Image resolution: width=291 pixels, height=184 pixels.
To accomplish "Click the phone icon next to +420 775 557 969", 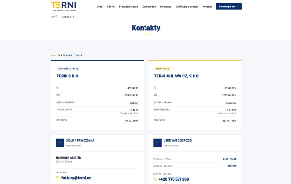I will tap(155, 179).
